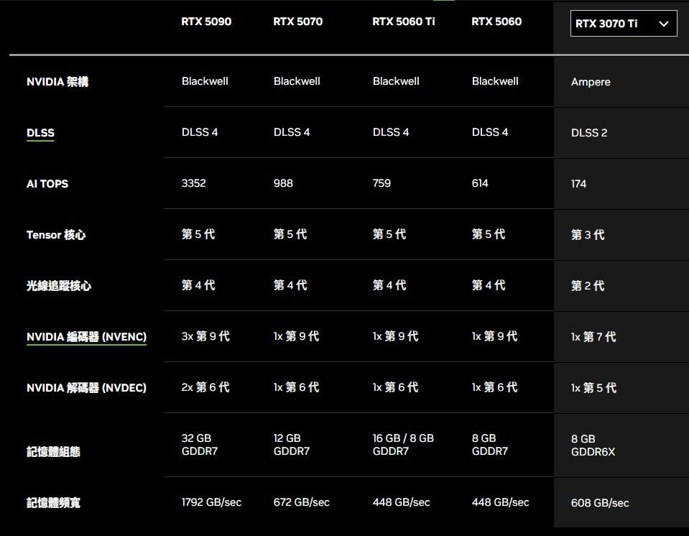
Task: Click the NVIDIA 架構 row label
Action: coord(57,82)
